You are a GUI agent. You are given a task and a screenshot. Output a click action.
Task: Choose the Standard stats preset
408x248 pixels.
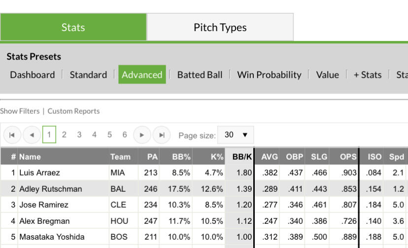pos(88,75)
